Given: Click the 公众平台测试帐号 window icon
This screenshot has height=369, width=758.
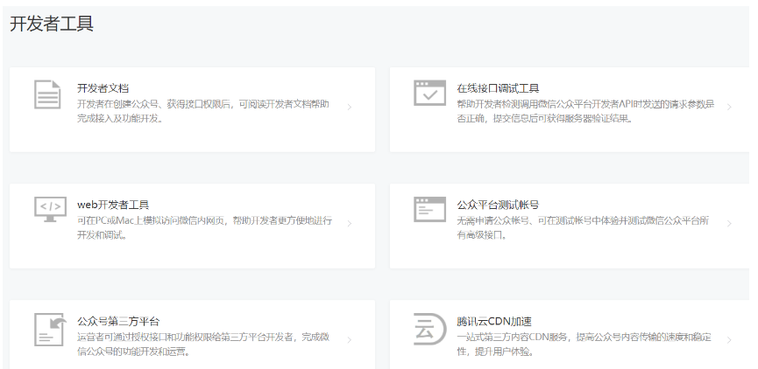Looking at the screenshot, I should click(x=429, y=209).
